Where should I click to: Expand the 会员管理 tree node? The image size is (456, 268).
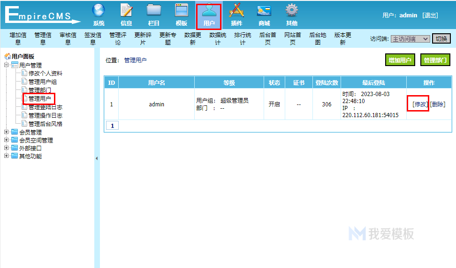(x=6, y=132)
